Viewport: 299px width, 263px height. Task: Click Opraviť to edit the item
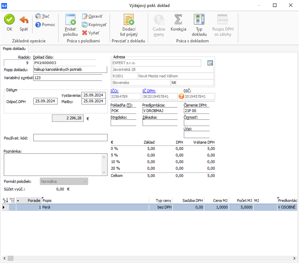pyautogui.click(x=92, y=16)
